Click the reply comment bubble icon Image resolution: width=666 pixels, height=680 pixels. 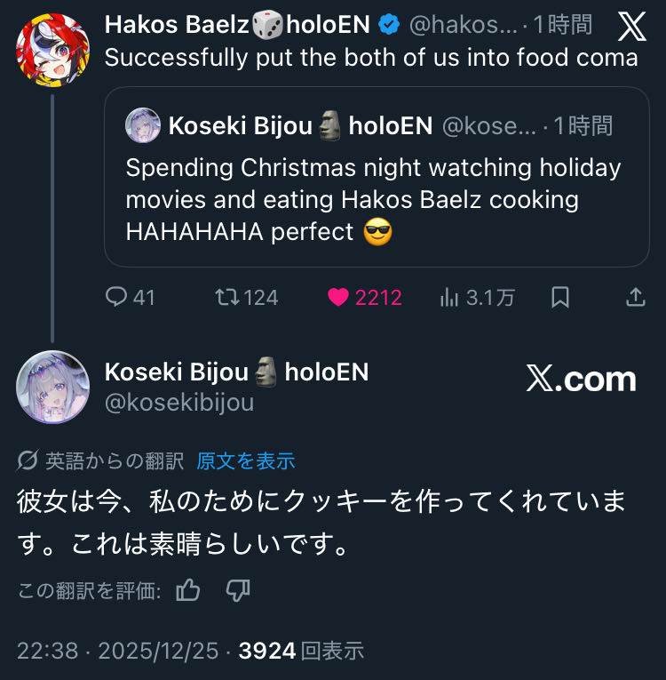(117, 297)
